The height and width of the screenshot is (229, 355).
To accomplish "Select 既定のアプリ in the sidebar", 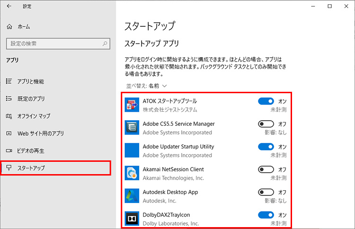I will click(31, 99).
